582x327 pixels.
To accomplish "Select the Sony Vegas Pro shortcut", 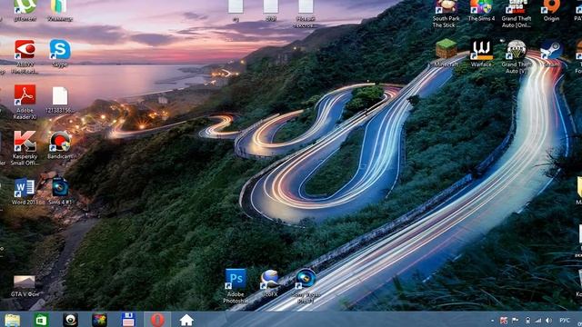I will [x=306, y=286].
